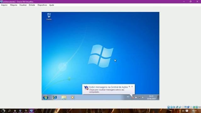Image resolution: width=201 pixels, height=113 pixels.
Task: Click the host Cortana circle icon
Action: click(x=15, y=111)
